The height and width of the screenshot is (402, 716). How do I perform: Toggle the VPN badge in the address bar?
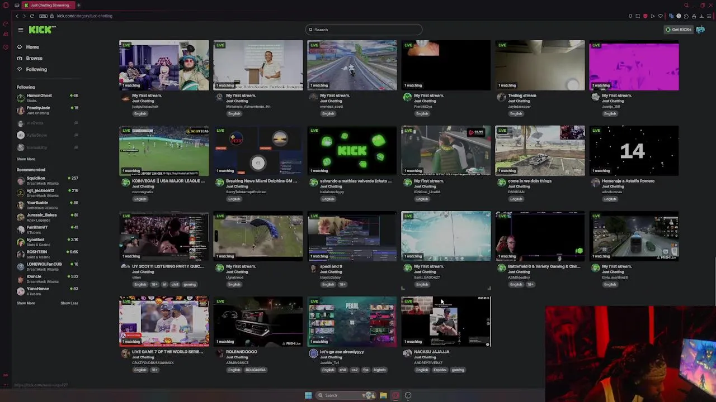point(43,16)
